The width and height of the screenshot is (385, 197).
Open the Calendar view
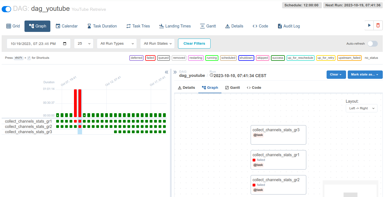point(66,26)
